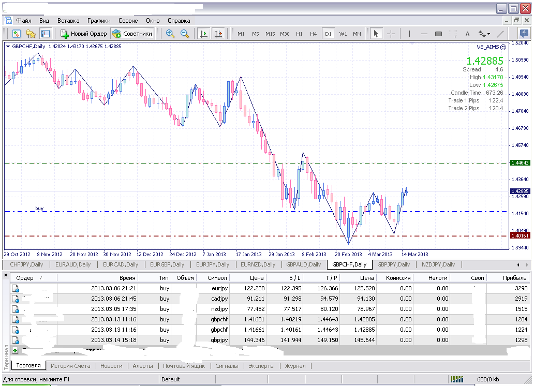The width and height of the screenshot is (534, 386).
Task: Open the Market Watch window icon
Action: [17, 34]
